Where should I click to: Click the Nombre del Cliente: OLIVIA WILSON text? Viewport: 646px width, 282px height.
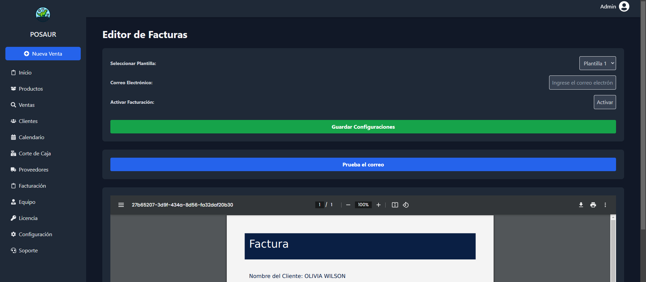(297, 276)
